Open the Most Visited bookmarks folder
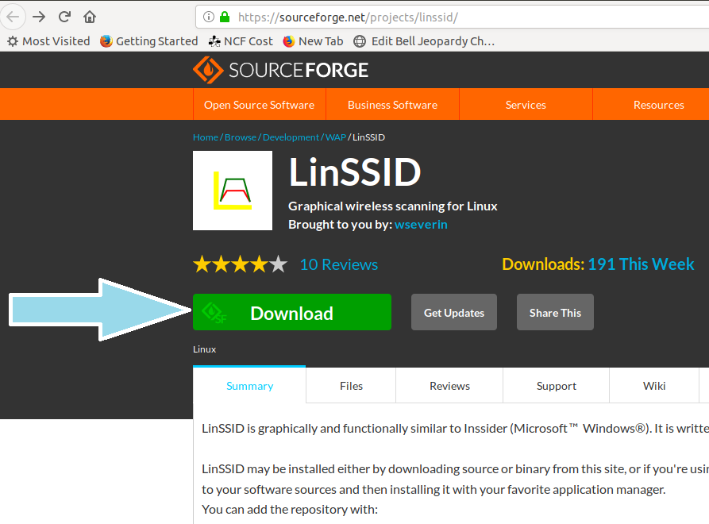Viewport: 709px width, 524px height. pyautogui.click(x=49, y=41)
